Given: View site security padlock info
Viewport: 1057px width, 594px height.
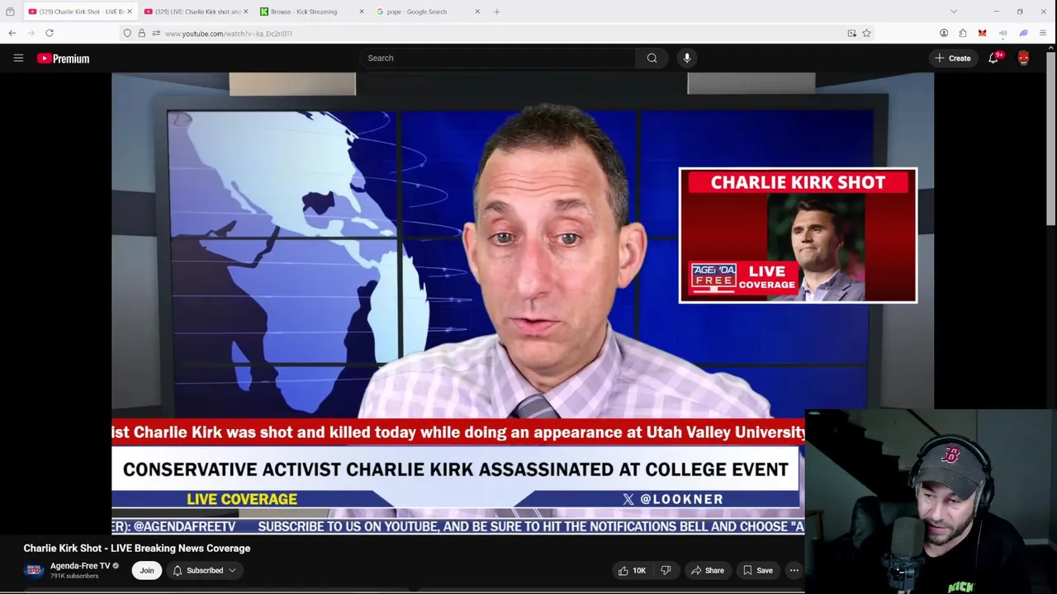Looking at the screenshot, I should pyautogui.click(x=141, y=33).
